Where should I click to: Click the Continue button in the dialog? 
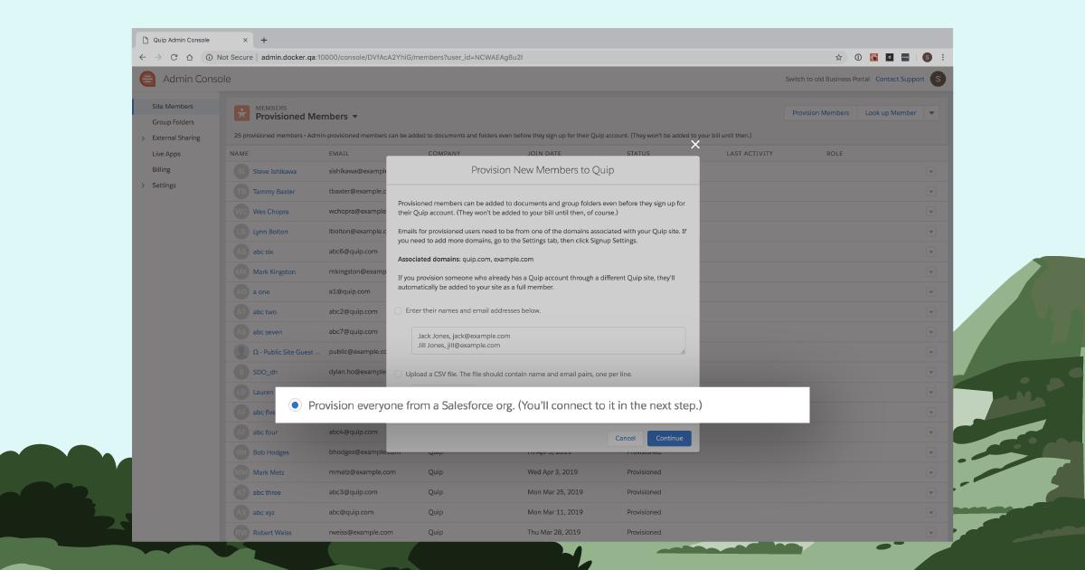pos(669,438)
